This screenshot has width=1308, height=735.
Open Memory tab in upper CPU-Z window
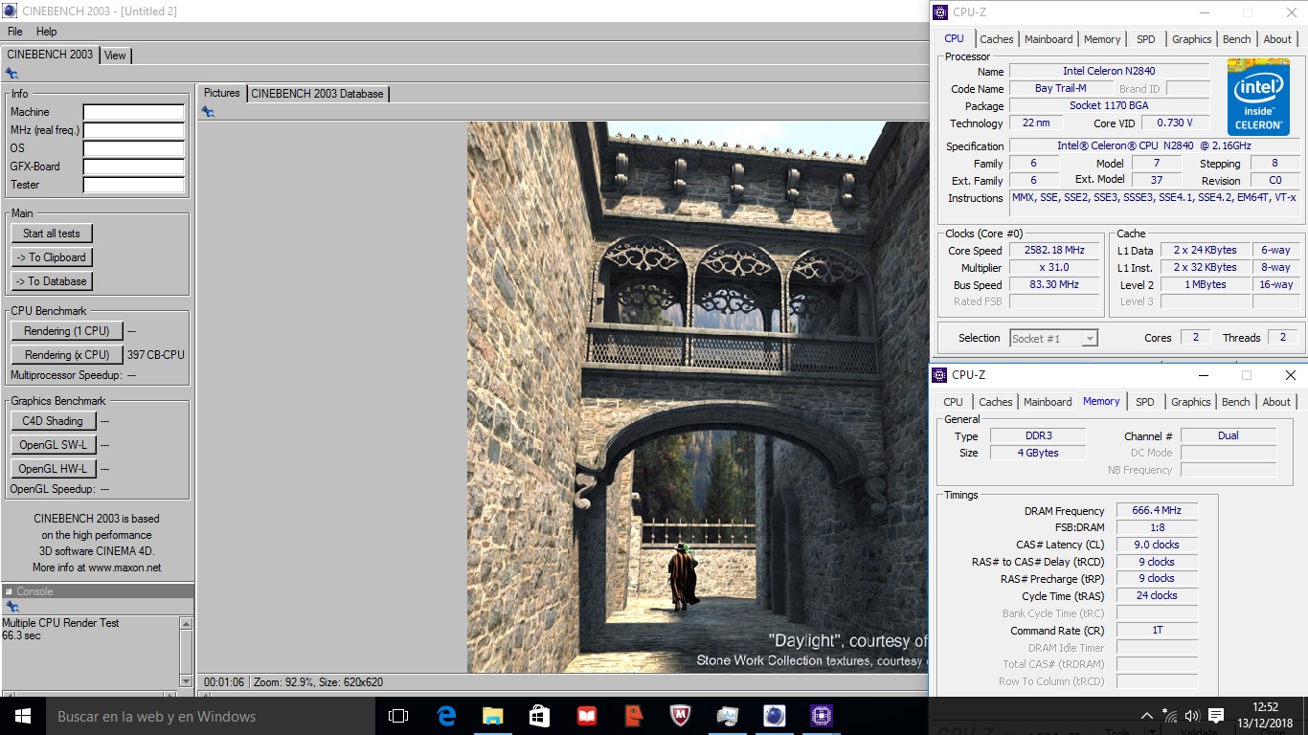coord(1102,39)
